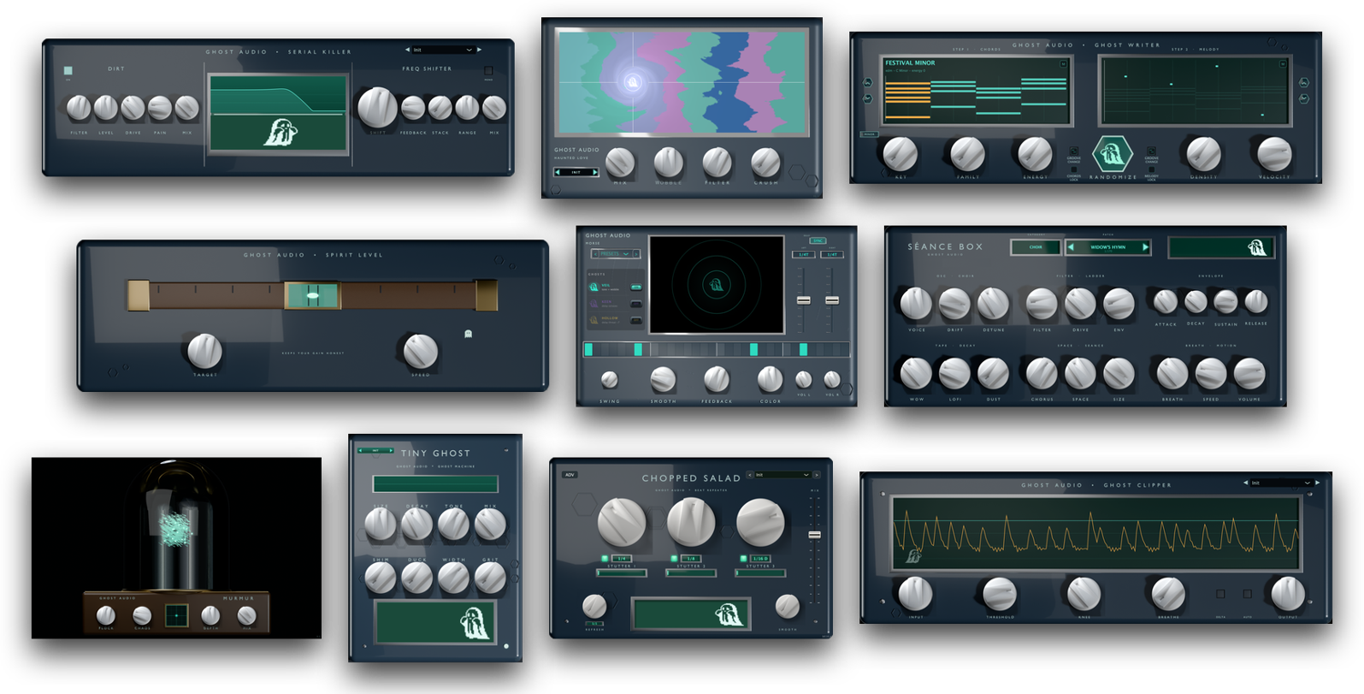Click the ghost logo in Serial Killer display

click(280, 132)
